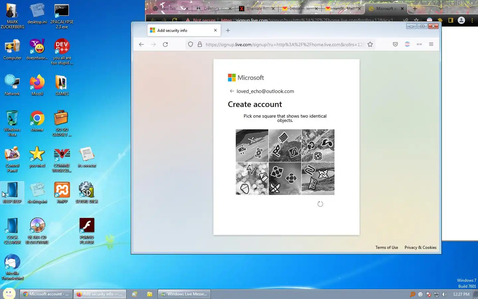478x299 pixels.
Task: Switch to the Inbox tab in Chrome
Action: (299, 9)
